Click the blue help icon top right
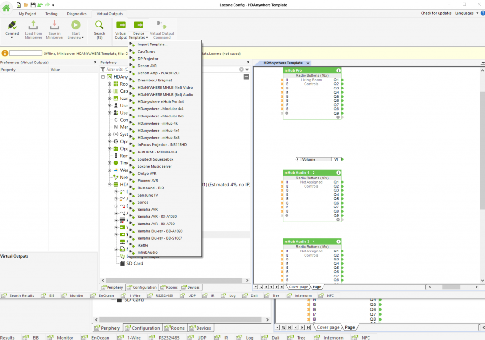This screenshot has width=485, height=340. click(x=483, y=13)
